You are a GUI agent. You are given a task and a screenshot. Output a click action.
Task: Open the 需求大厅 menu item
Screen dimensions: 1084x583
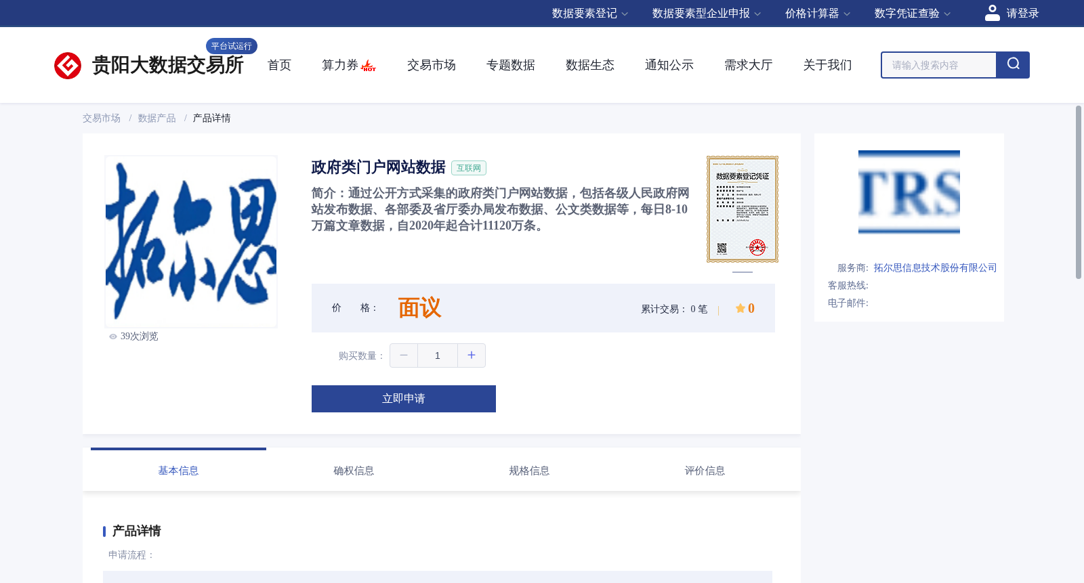[x=749, y=65]
